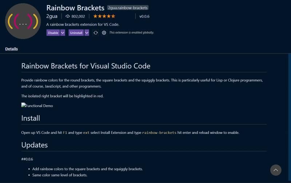
Task: Click the Rainbow Brackets extension title
Action: [x=75, y=8]
